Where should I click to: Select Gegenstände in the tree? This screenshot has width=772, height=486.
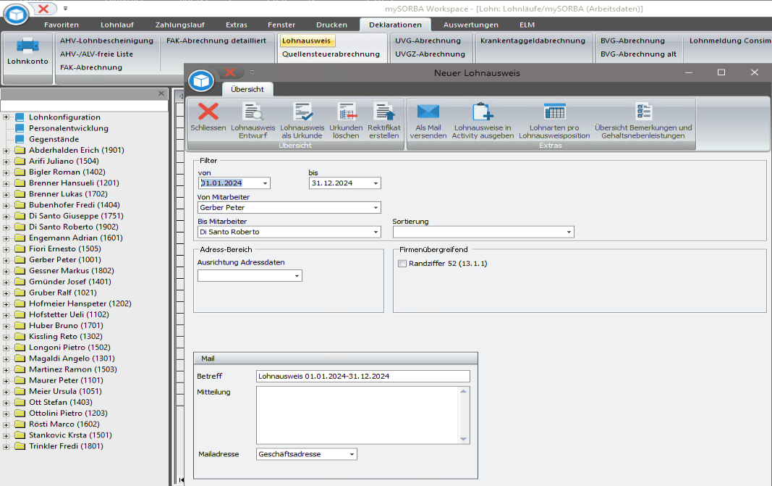point(54,139)
